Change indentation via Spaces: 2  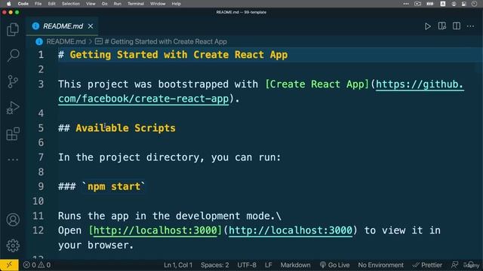point(214,265)
